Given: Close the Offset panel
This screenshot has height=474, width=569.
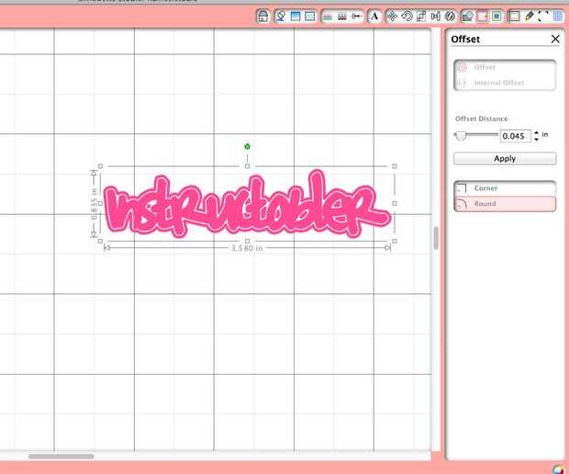Looking at the screenshot, I should 555,39.
